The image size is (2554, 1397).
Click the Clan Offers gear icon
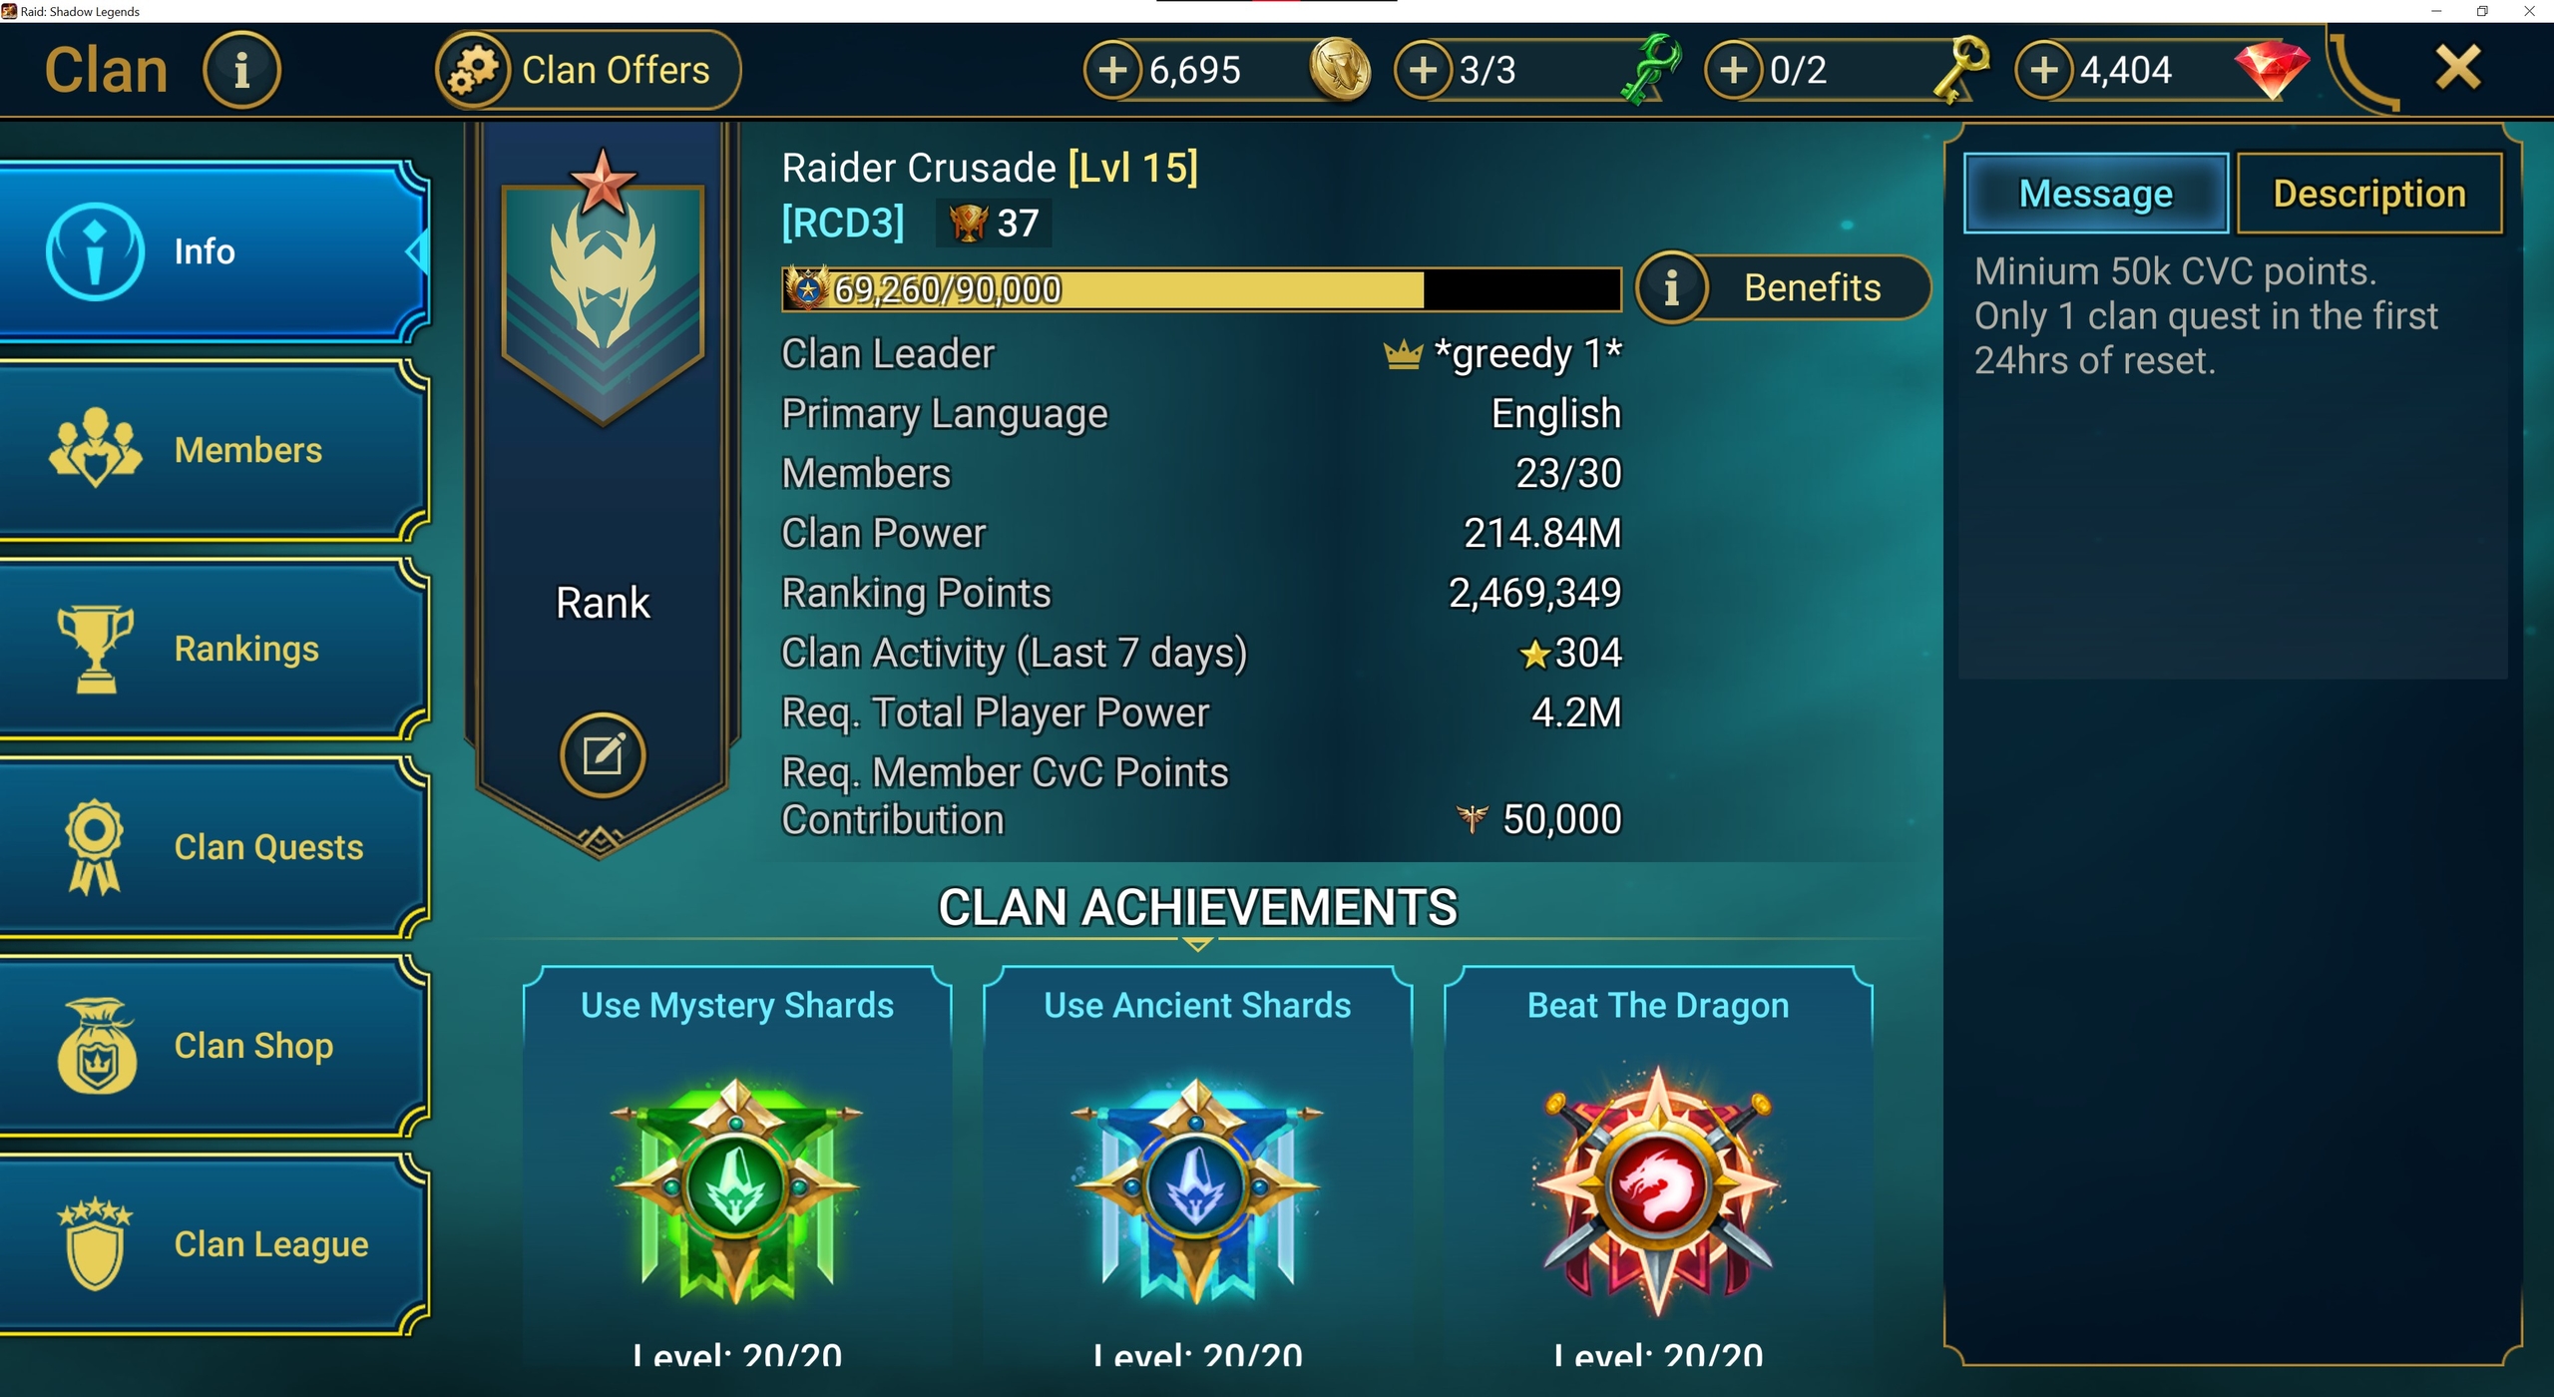point(473,70)
